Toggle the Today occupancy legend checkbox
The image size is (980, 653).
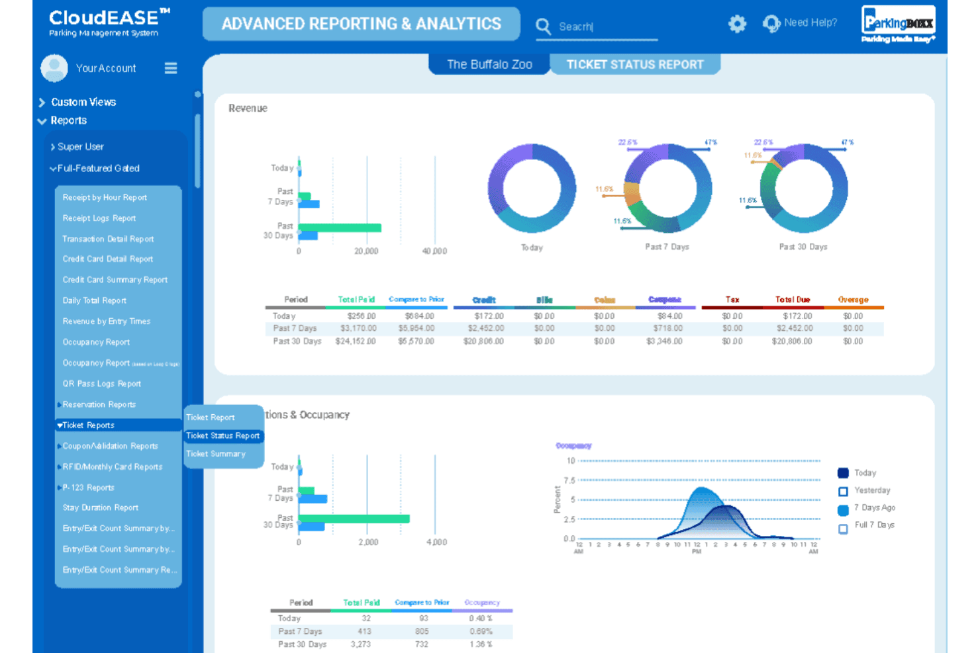843,473
